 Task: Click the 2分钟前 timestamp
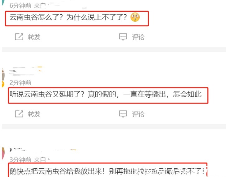click(20, 83)
